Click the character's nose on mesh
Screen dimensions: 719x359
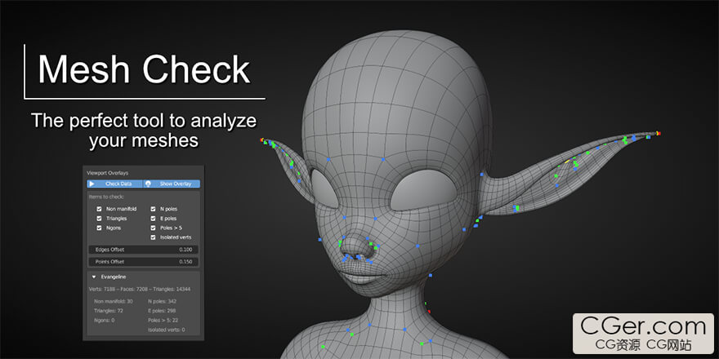[358, 249]
